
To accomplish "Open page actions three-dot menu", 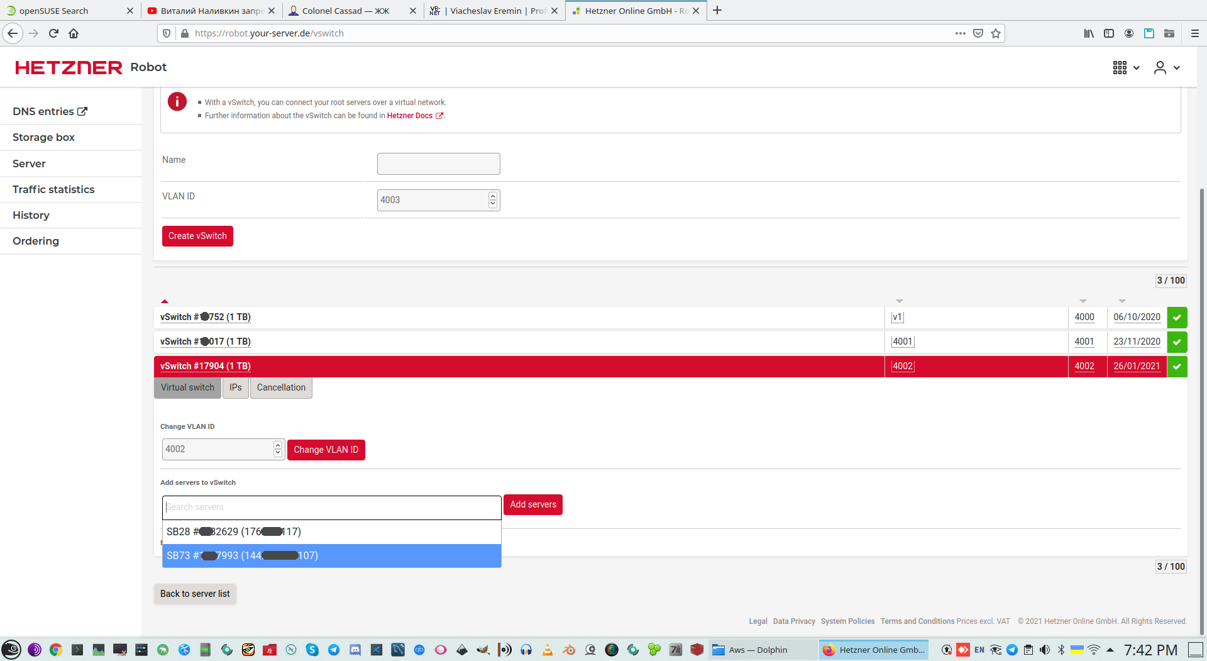I will click(x=961, y=33).
